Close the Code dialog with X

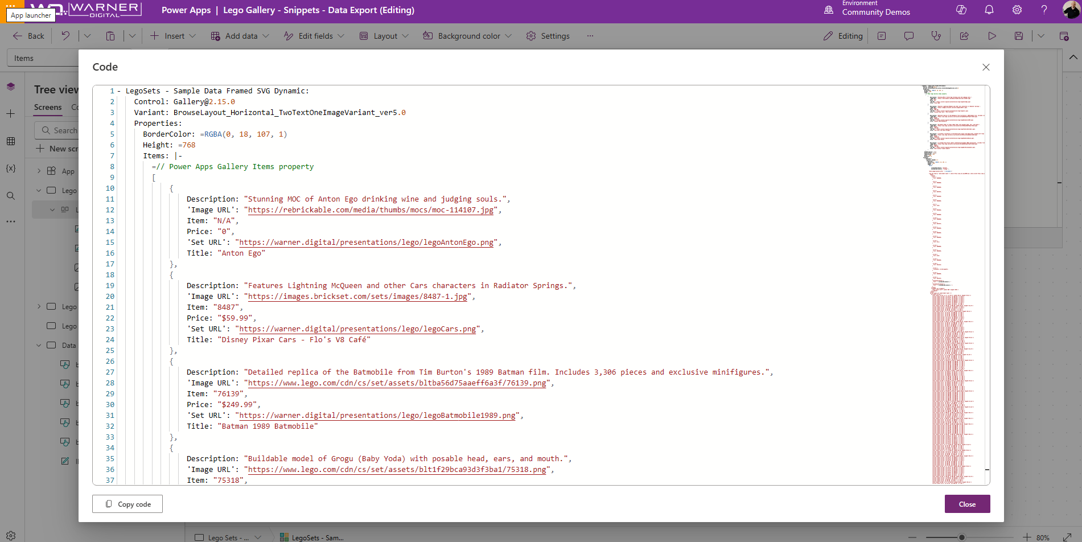[x=986, y=67]
